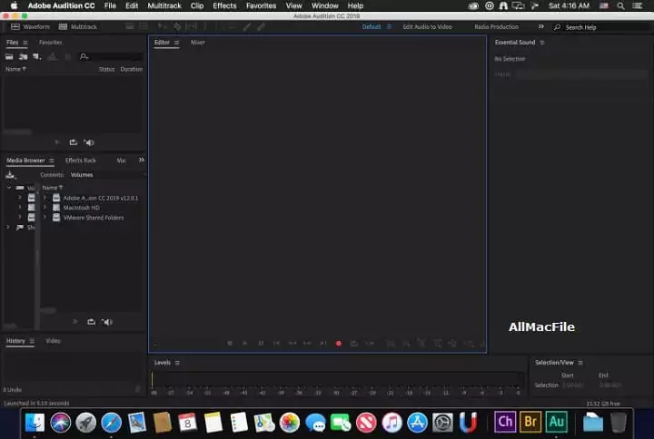This screenshot has width=654, height=439.
Task: Click the Media Browser shortcut icon
Action: (10, 175)
